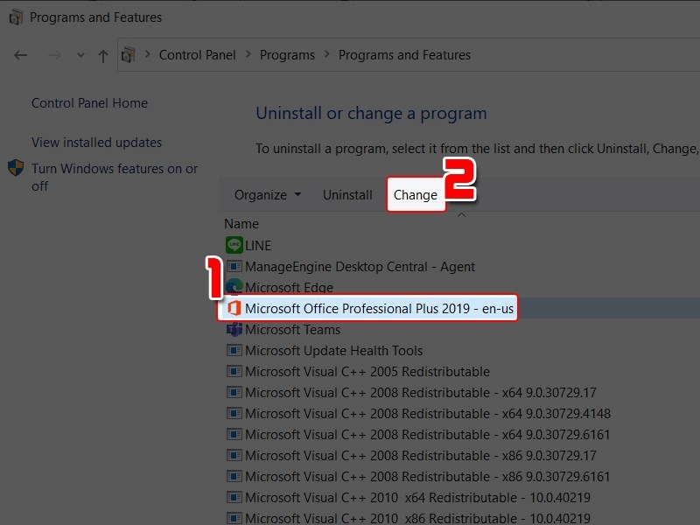Click the Change toolbar button
The width and height of the screenshot is (700, 525).
[x=415, y=195]
